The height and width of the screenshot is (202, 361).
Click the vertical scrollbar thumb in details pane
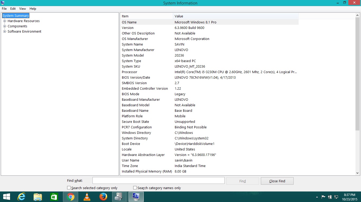click(358, 74)
